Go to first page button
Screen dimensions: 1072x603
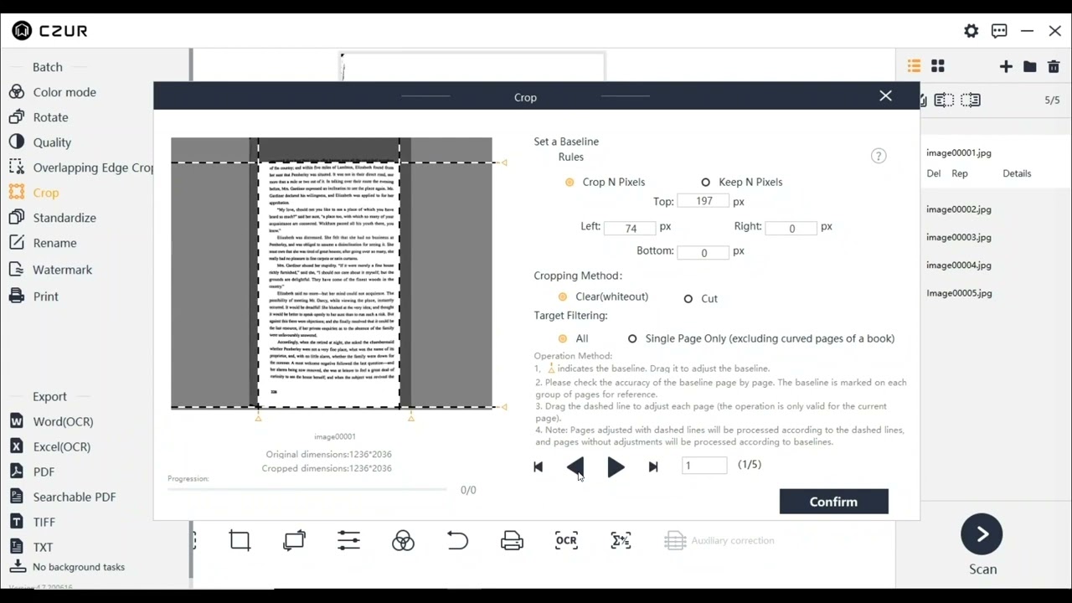[538, 466]
